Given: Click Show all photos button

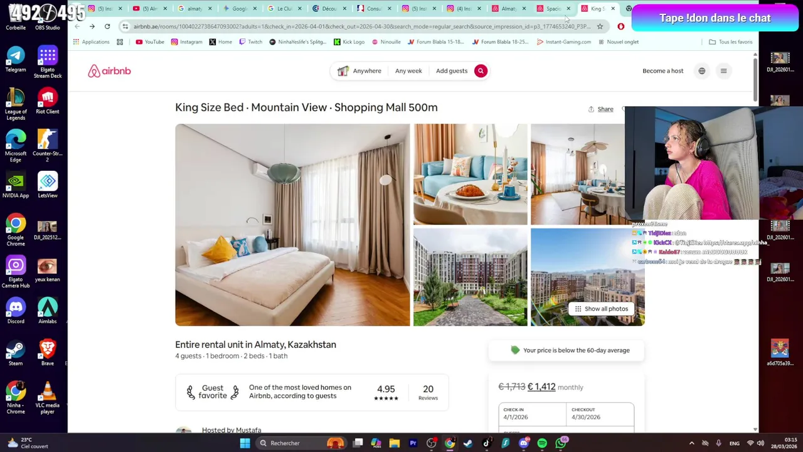Looking at the screenshot, I should click(601, 309).
